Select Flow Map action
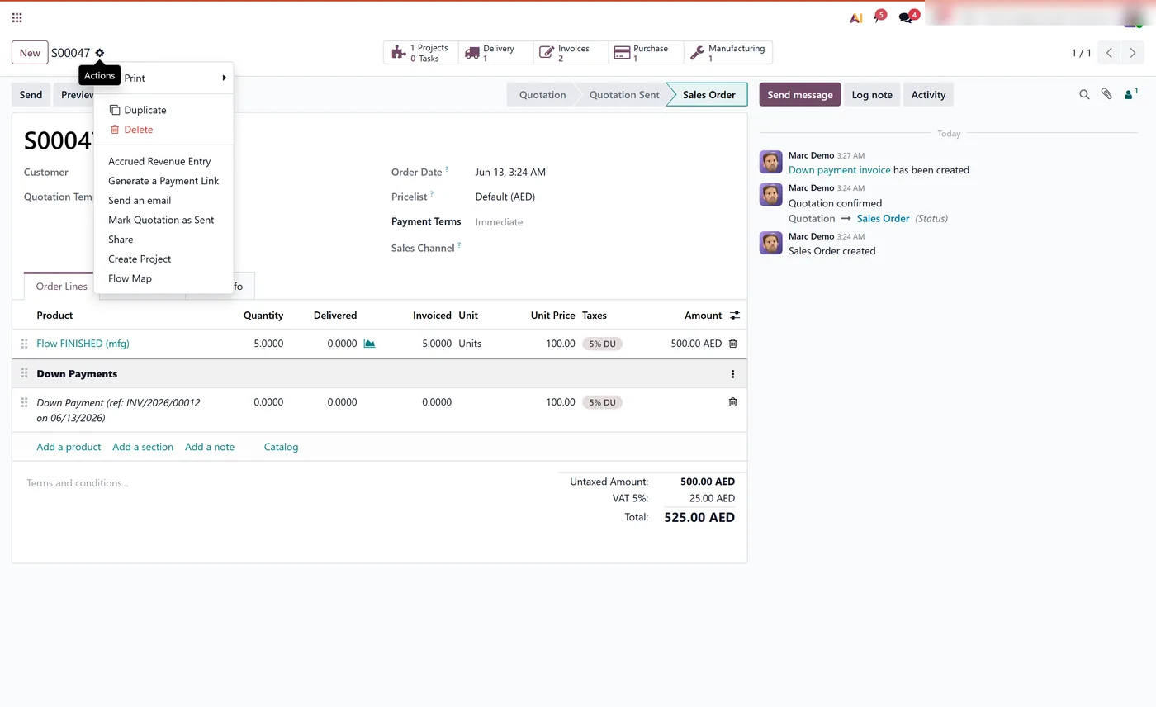The height and width of the screenshot is (707, 1156). 163,278
